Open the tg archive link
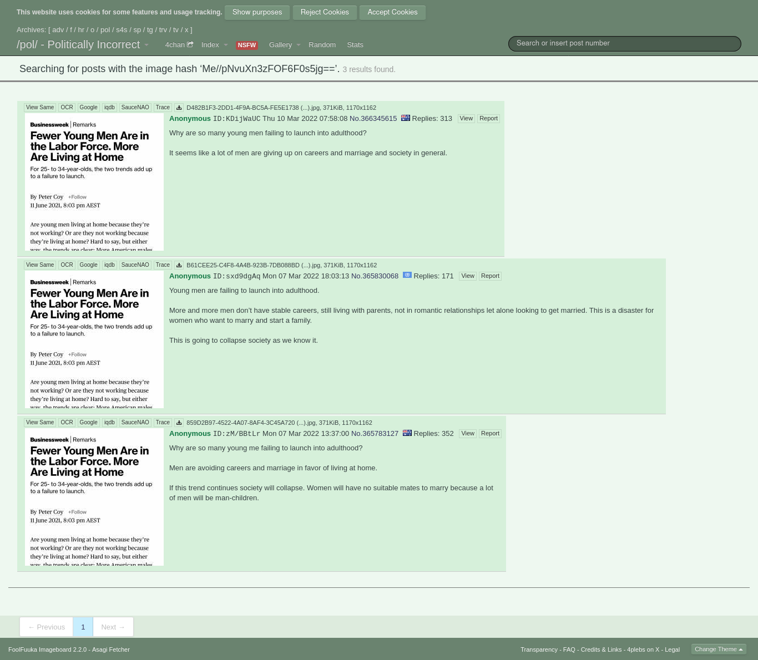 click(x=150, y=30)
